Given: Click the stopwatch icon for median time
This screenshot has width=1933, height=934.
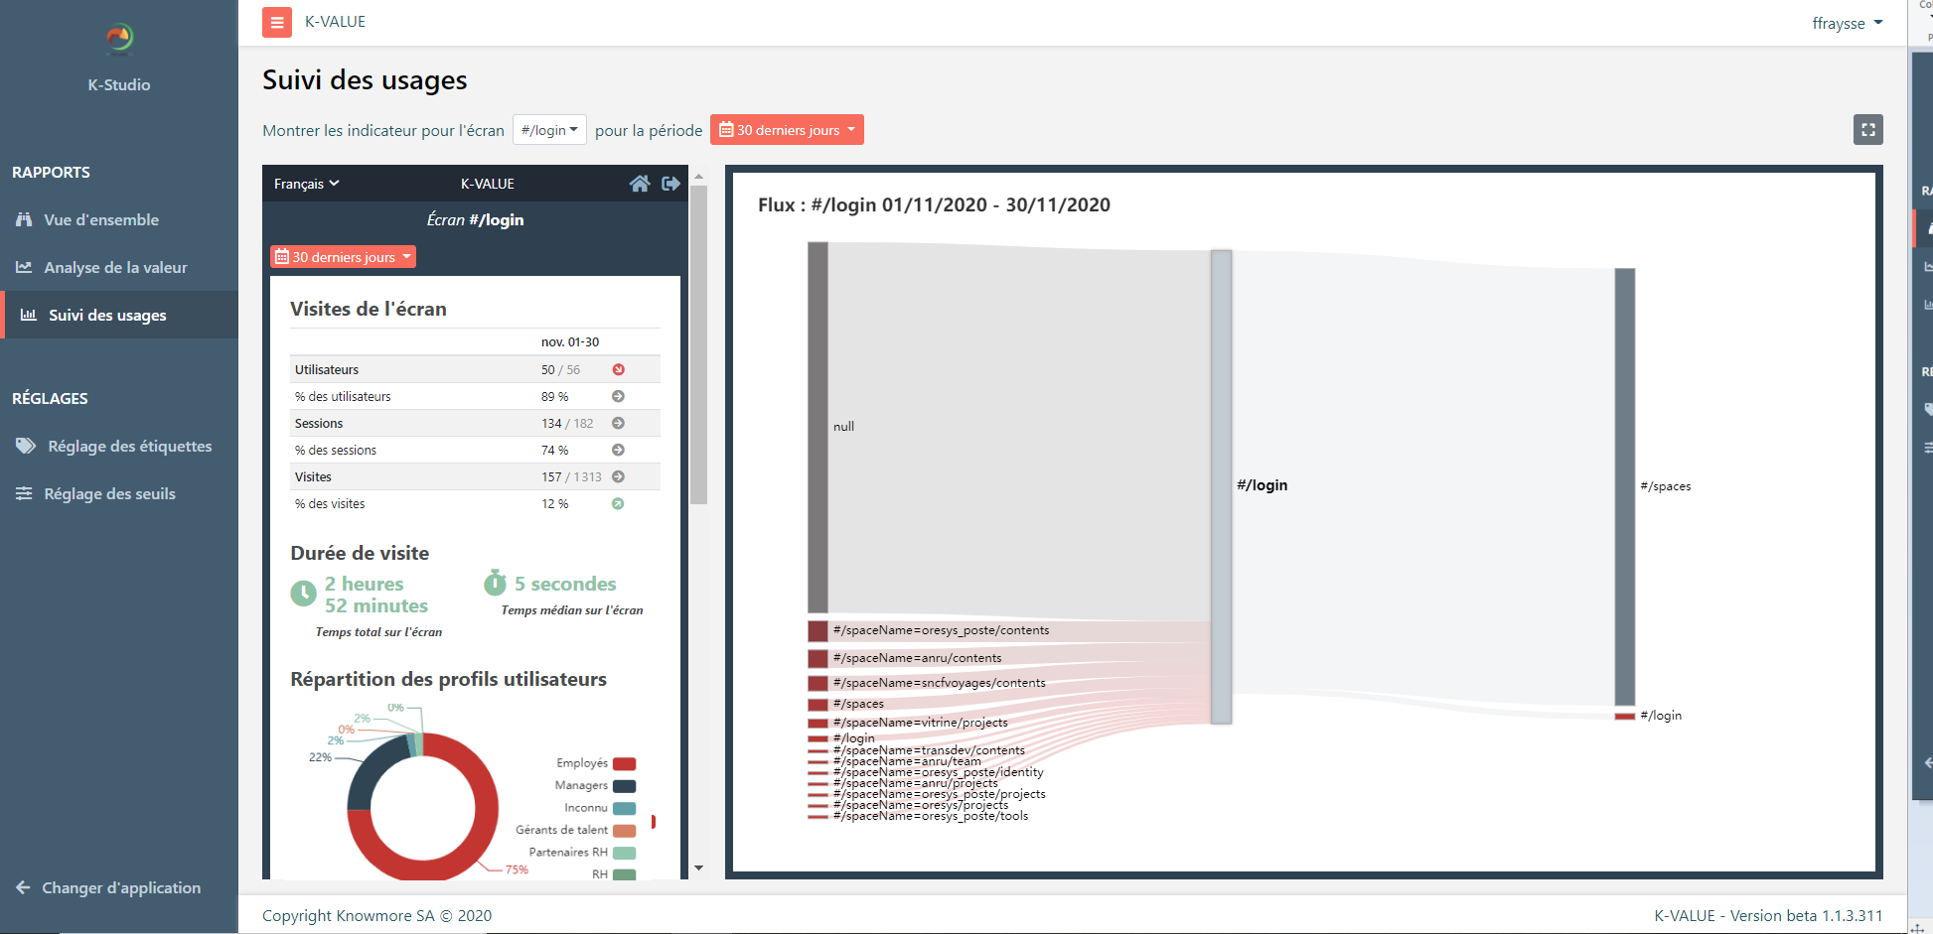Looking at the screenshot, I should tap(495, 583).
